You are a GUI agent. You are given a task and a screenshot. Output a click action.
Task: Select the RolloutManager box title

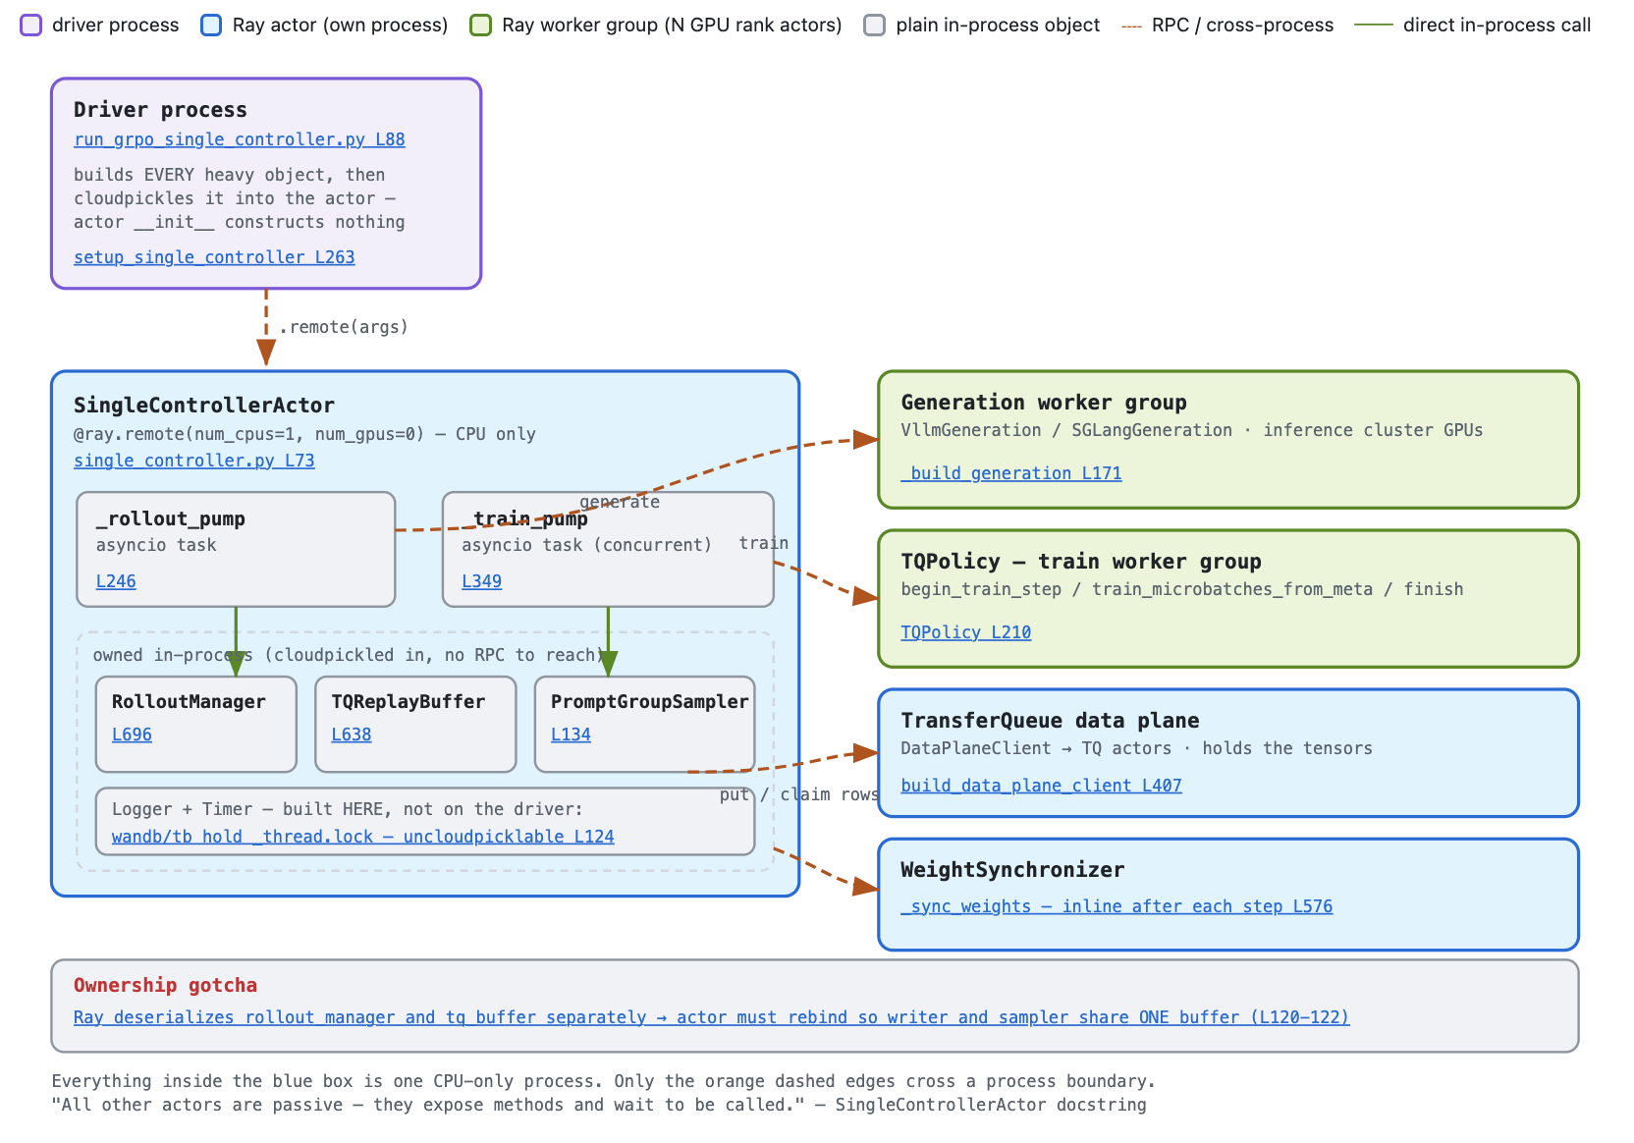point(189,702)
